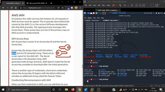Viewport: 165px width, 92px height.
Task: Open the VMware VM menu
Action: [x=99, y=5]
